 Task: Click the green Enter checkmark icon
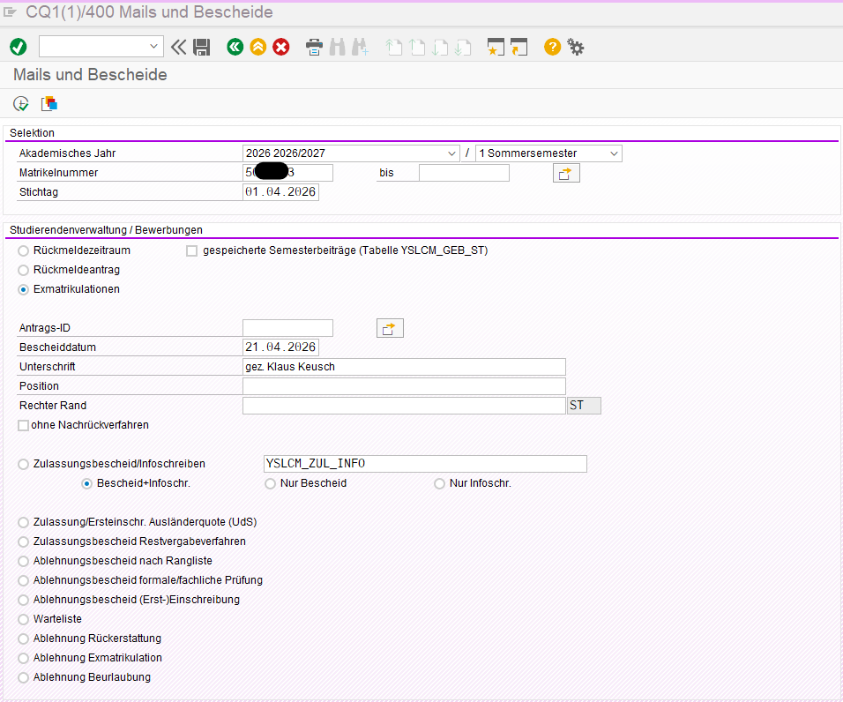point(19,48)
